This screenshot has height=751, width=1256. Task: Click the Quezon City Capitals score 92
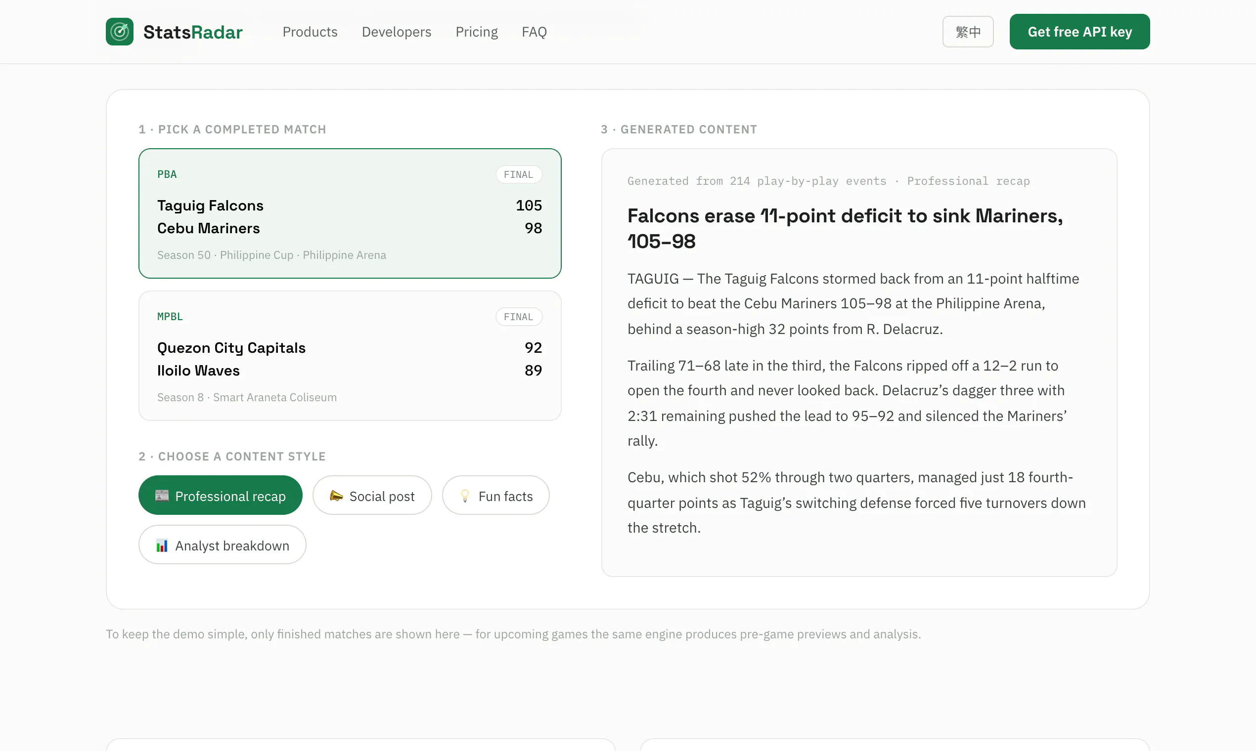pos(533,348)
